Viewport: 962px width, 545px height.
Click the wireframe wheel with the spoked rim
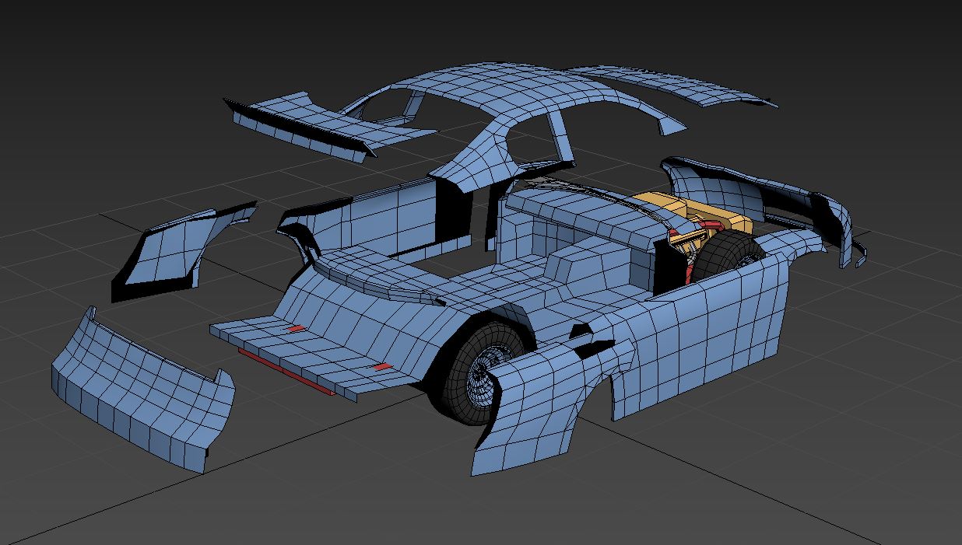483,376
